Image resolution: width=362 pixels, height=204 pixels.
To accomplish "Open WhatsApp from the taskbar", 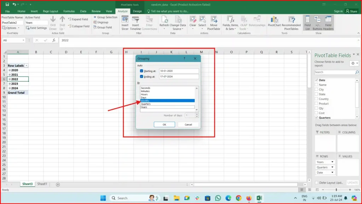I will [x=218, y=198].
